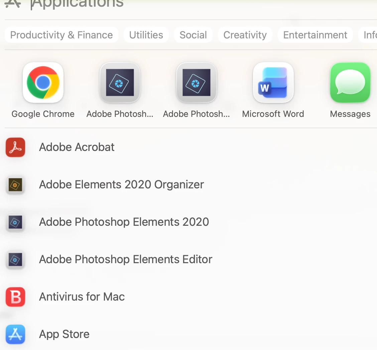
Task: Select the Social category
Action: click(193, 35)
